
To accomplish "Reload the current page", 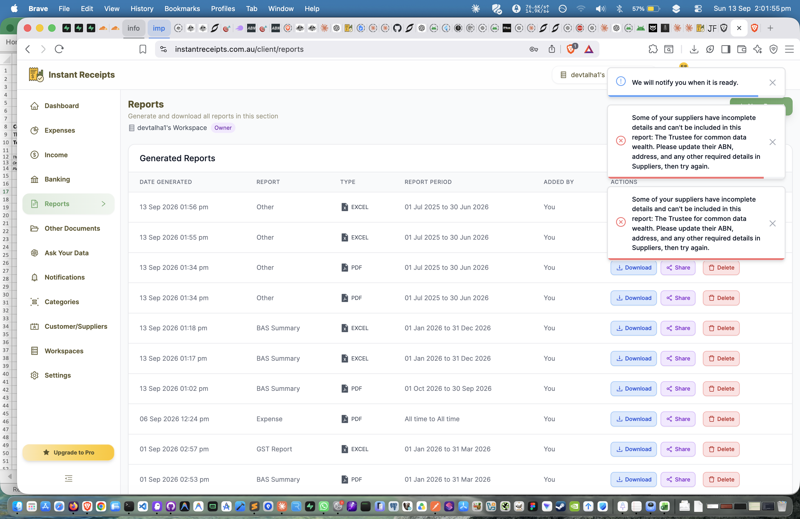I will pos(59,49).
